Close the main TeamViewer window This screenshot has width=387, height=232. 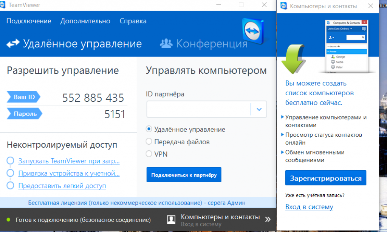tap(264, 5)
